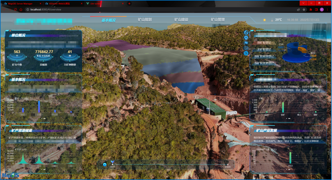Viewport: 332px width, 180px height.
Task: Click the timeline slider handle at 2017
Action: [x=112, y=162]
